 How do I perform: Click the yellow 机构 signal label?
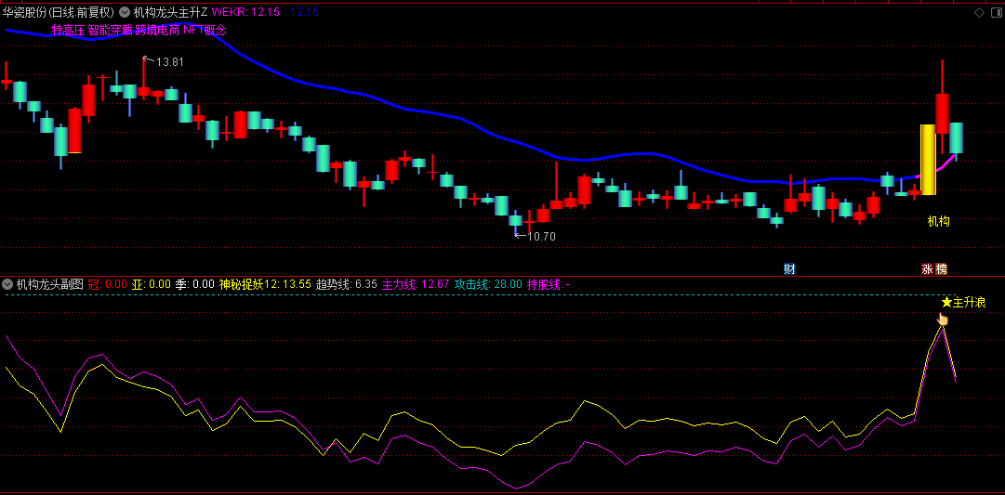click(x=938, y=222)
